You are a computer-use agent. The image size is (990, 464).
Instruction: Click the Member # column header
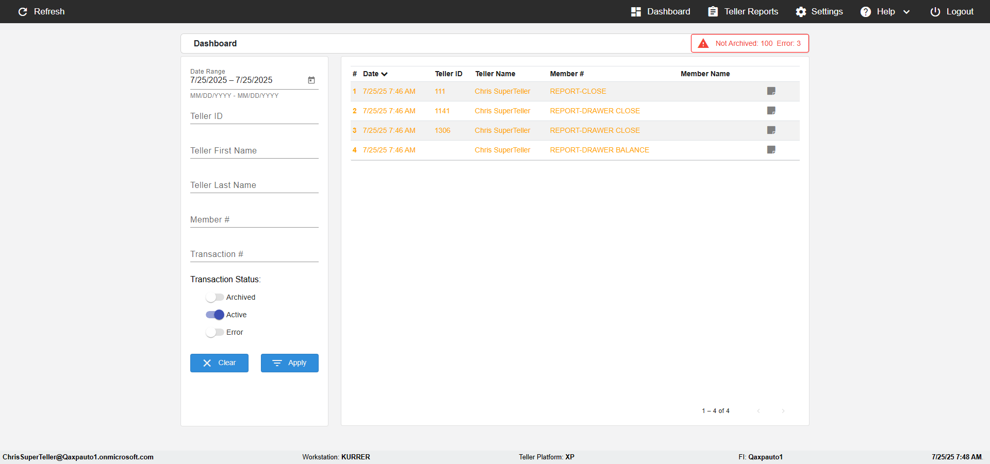point(567,74)
